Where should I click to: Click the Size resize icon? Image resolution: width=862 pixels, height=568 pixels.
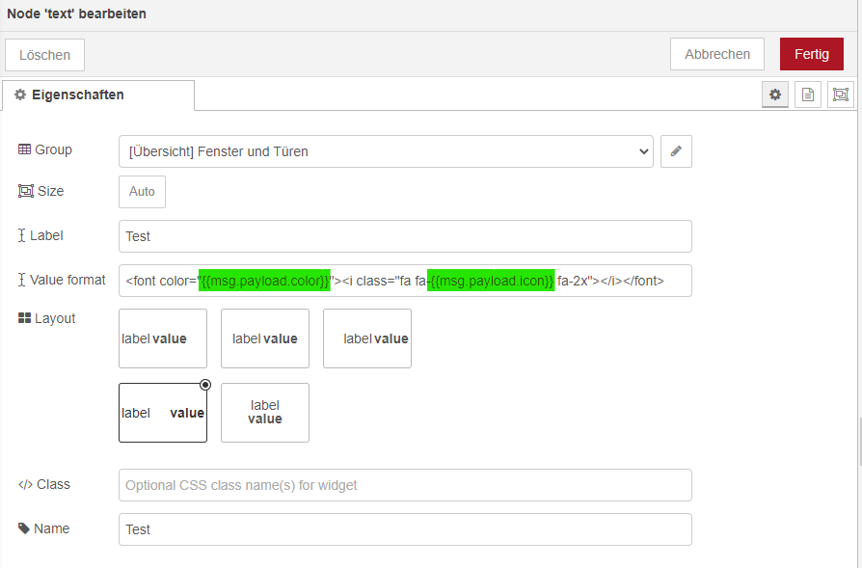pyautogui.click(x=25, y=191)
